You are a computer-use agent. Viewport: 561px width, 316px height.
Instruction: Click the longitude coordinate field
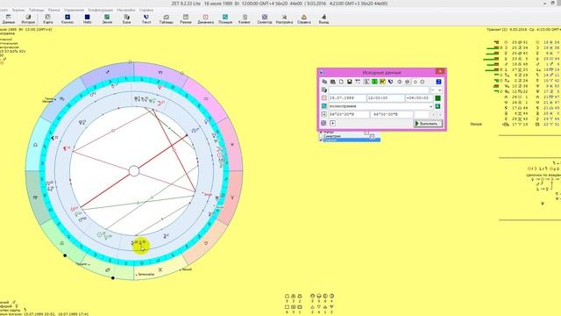(392, 115)
